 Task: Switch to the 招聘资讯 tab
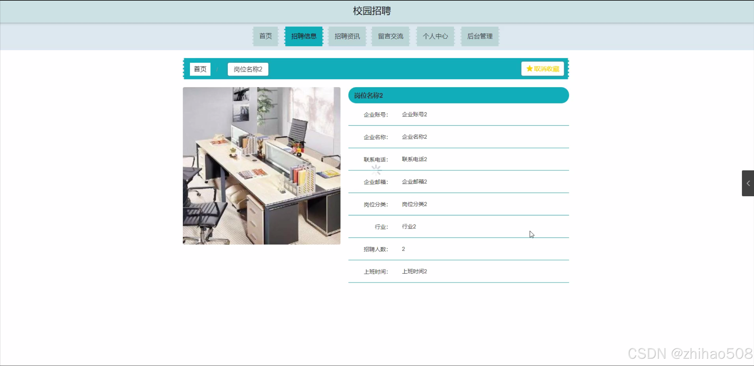(x=347, y=36)
